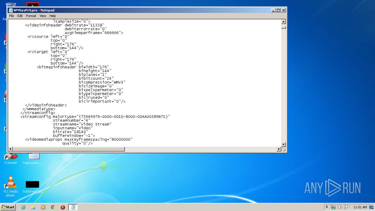This screenshot has width=375, height=211.
Task: Click the biclrused="0" line
Action: [x=94, y=98]
